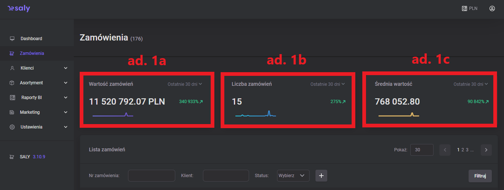Open the user account profile icon
Image resolution: width=504 pixels, height=190 pixels.
pos(492,8)
